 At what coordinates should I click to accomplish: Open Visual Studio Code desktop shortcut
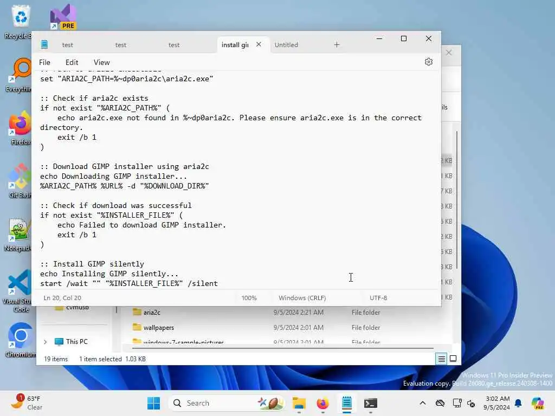(18, 291)
